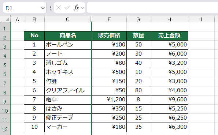This screenshot has width=218, height=135.
Task: Select the マーカー cell
Action: (68, 127)
